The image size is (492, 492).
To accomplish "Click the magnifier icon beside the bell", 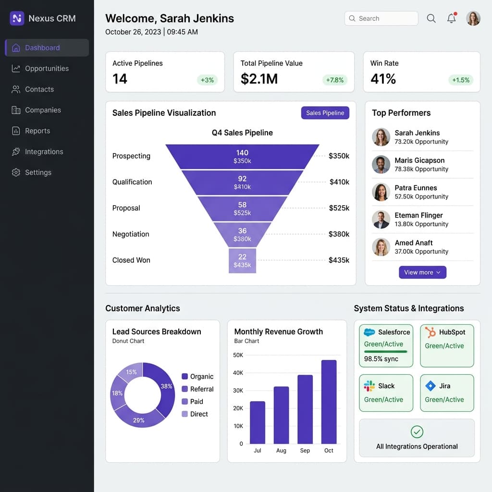I will coord(431,18).
